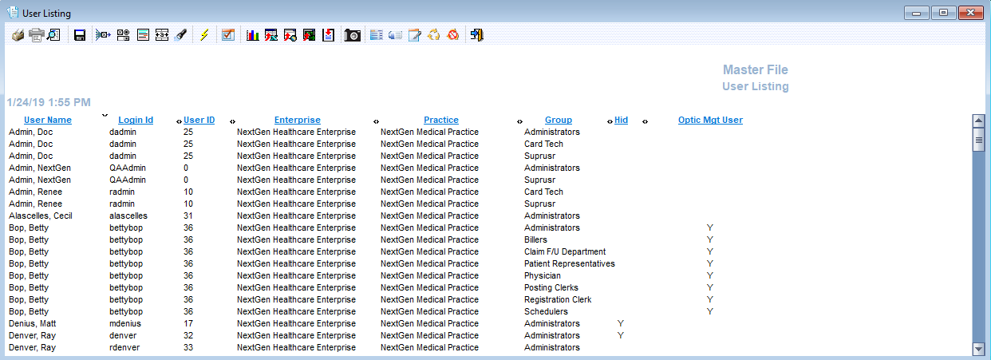Click the User Listing window title icon
This screenshot has height=360, width=991.
(13, 13)
